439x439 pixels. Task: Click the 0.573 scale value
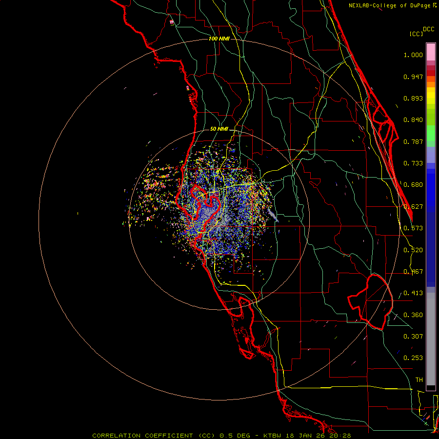click(413, 228)
